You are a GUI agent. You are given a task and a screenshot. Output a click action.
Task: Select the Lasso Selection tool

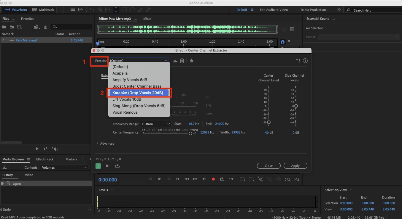click(133, 9)
